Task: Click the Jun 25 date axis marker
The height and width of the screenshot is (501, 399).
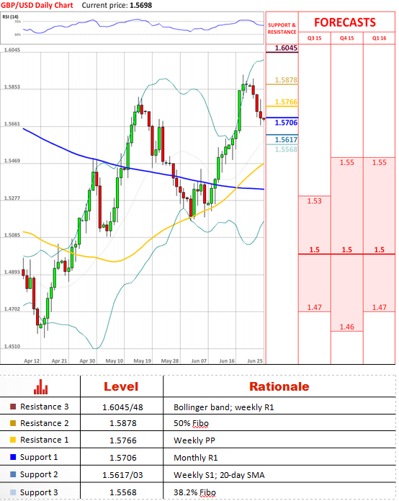Action: (x=255, y=360)
